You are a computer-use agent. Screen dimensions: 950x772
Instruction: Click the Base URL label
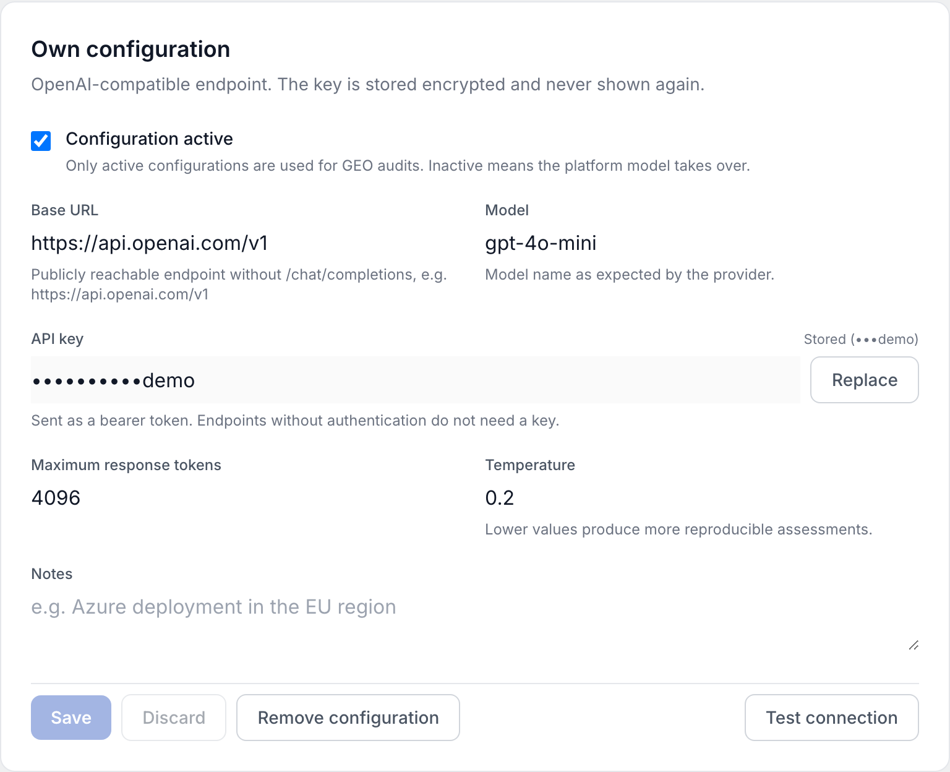(x=64, y=210)
